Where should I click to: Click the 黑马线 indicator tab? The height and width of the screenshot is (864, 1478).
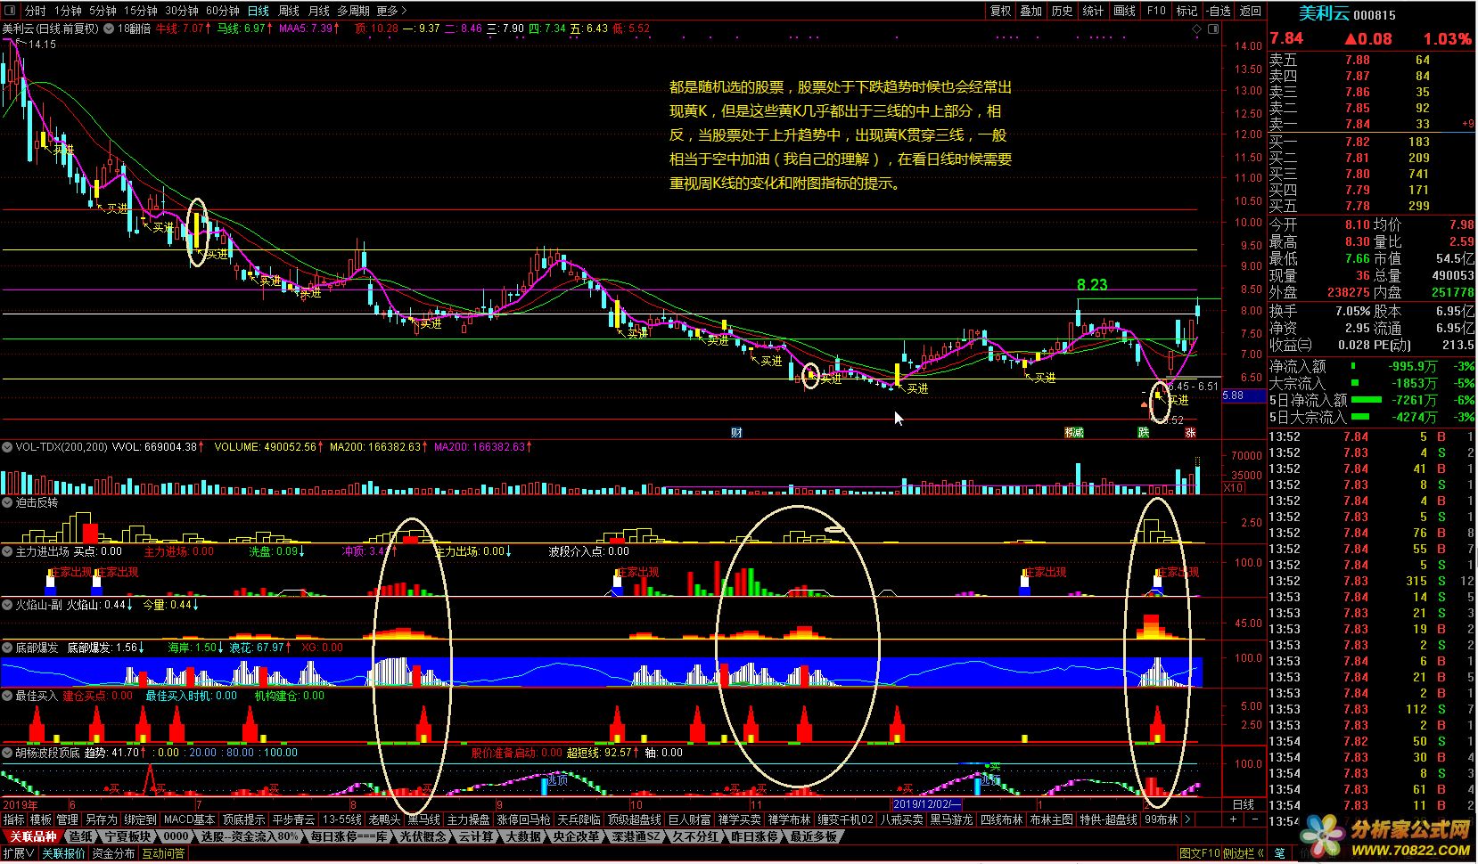click(423, 819)
